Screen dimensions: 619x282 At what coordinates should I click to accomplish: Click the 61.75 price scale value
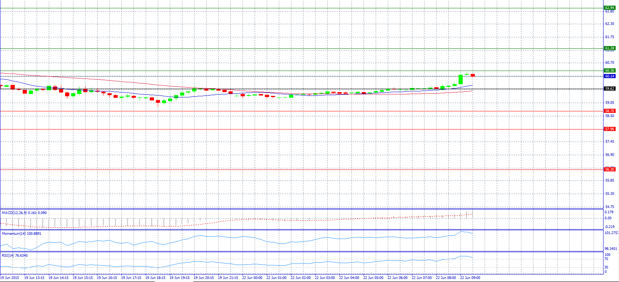point(610,37)
